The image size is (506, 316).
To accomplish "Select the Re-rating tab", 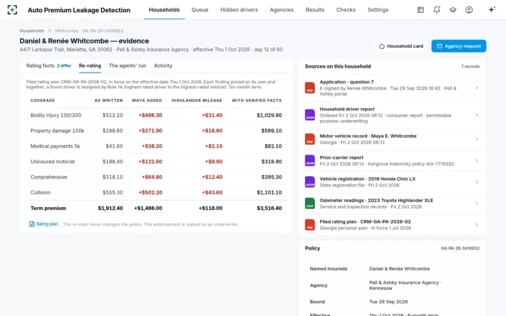I will 90,66.
